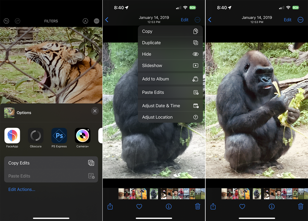Favorite the gorilla photo with the heart
Screen dimensions: 308x221
coord(242,206)
